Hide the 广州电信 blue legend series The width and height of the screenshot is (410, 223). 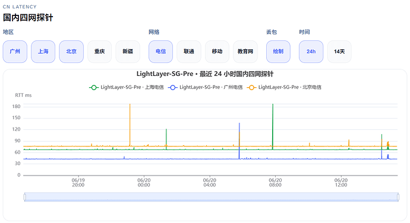pos(205,87)
